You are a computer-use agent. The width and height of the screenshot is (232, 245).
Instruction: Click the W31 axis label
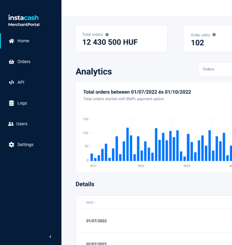coord(93,166)
